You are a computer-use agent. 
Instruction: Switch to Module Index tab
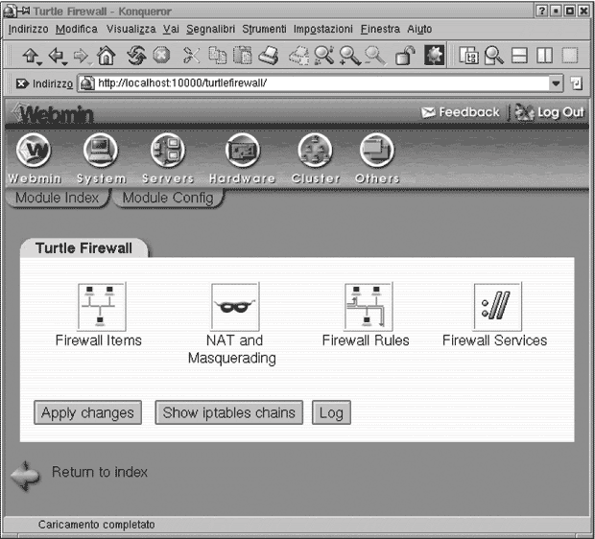58,198
